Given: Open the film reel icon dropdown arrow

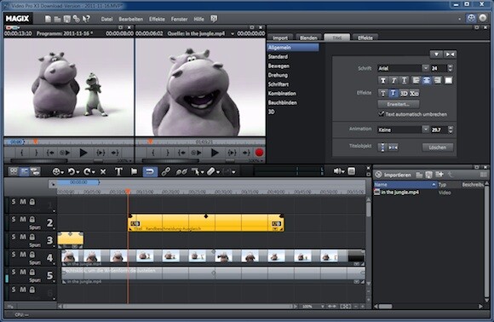Looking at the screenshot, I should [62, 172].
